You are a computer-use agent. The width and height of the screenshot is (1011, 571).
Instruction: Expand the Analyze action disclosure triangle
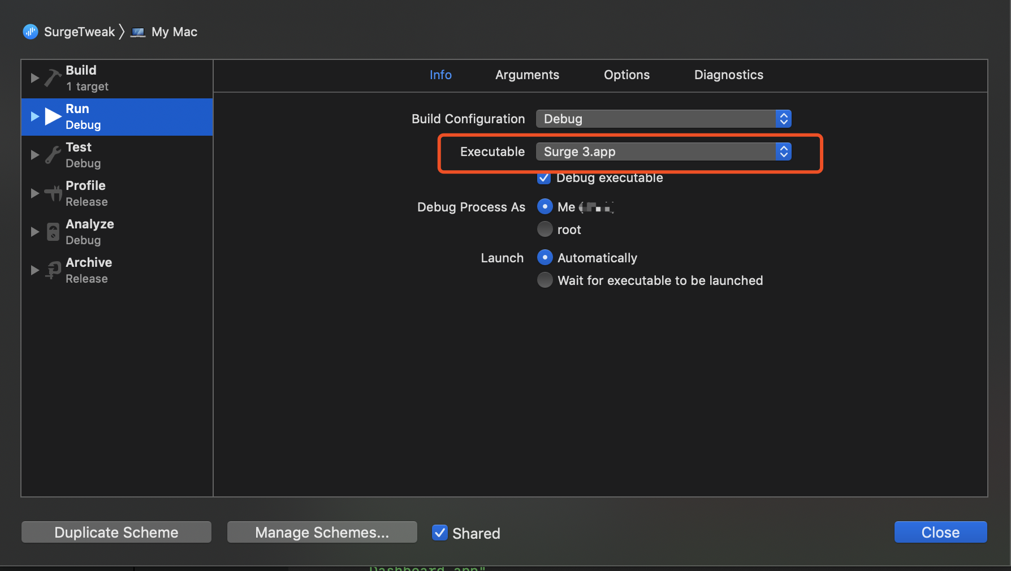pos(34,232)
